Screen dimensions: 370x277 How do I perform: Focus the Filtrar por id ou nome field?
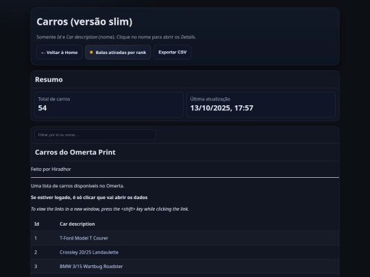pyautogui.click(x=95, y=135)
